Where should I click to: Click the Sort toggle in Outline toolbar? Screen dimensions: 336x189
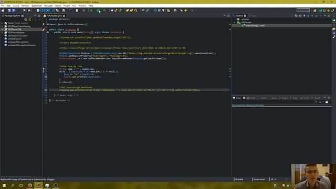[300, 16]
